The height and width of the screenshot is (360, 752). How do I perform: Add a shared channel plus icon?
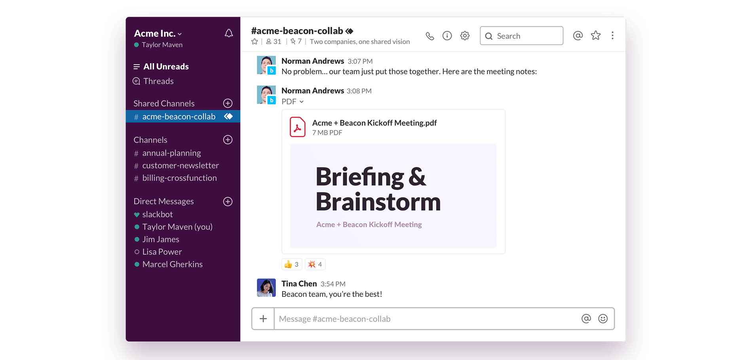pyautogui.click(x=228, y=103)
